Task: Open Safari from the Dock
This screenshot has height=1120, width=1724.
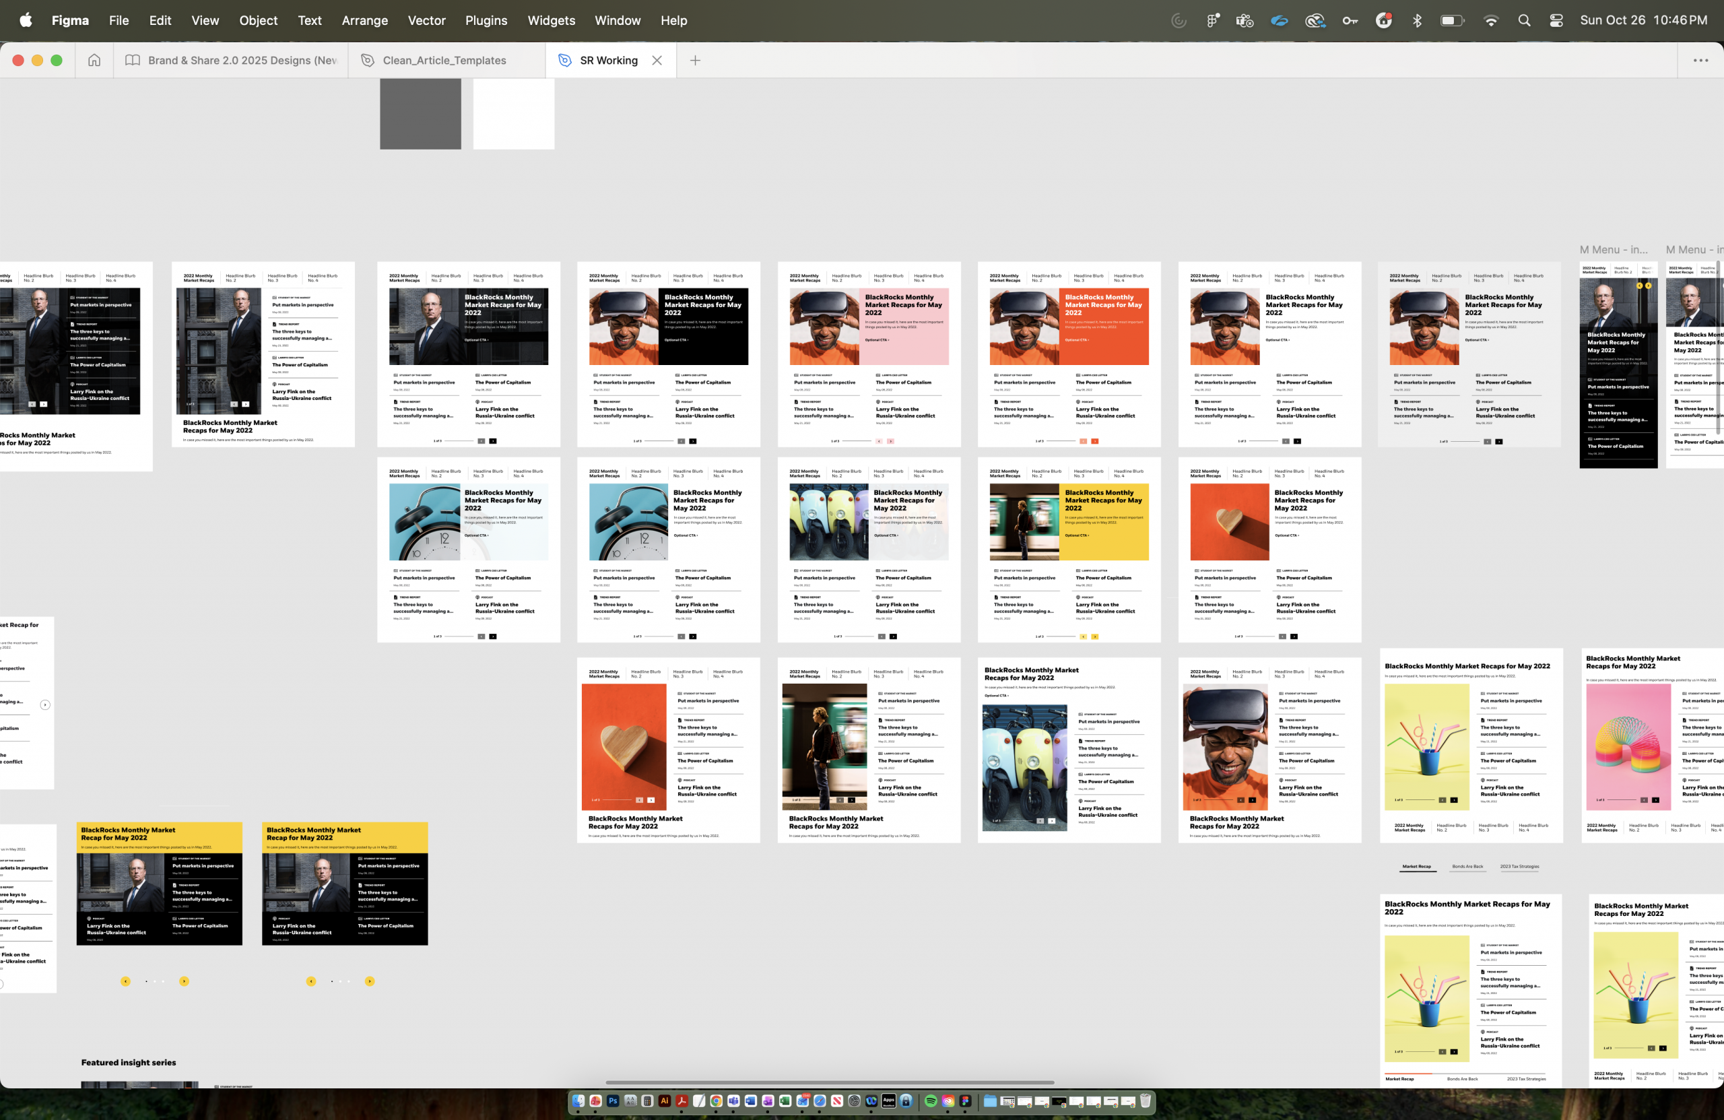Action: [820, 1101]
